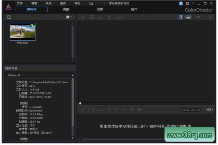Click the 帧速率 29.97 fps value
Screen dimensions: 218x145
(35, 122)
